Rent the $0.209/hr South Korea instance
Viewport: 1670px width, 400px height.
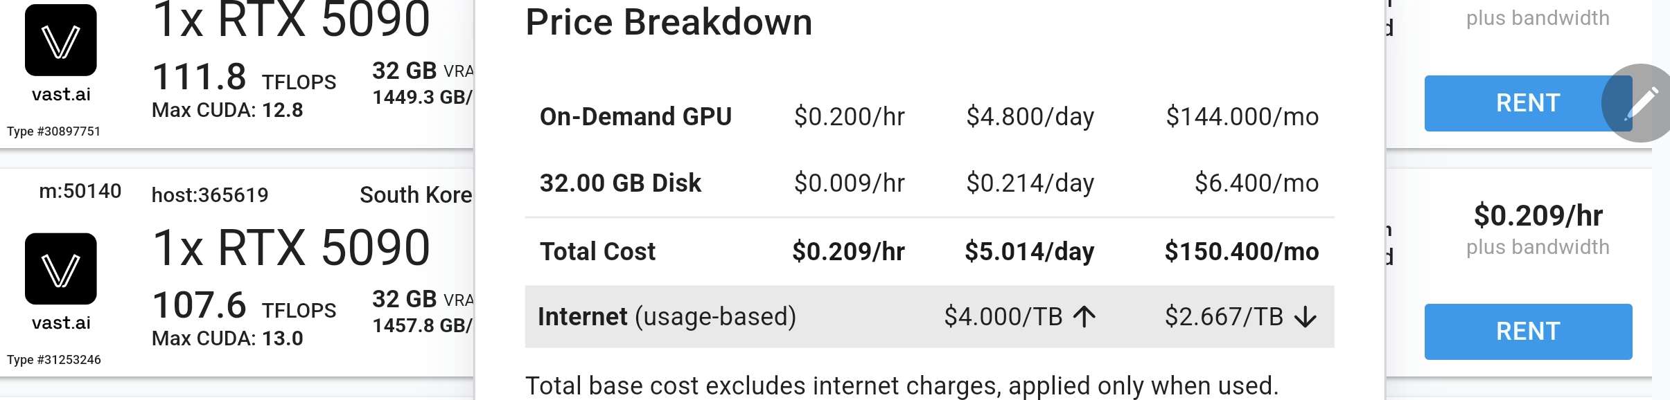(1528, 331)
